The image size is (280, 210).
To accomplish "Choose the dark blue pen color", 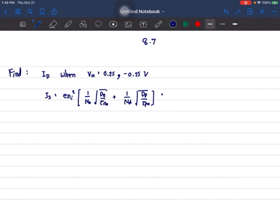I will click(173, 24).
